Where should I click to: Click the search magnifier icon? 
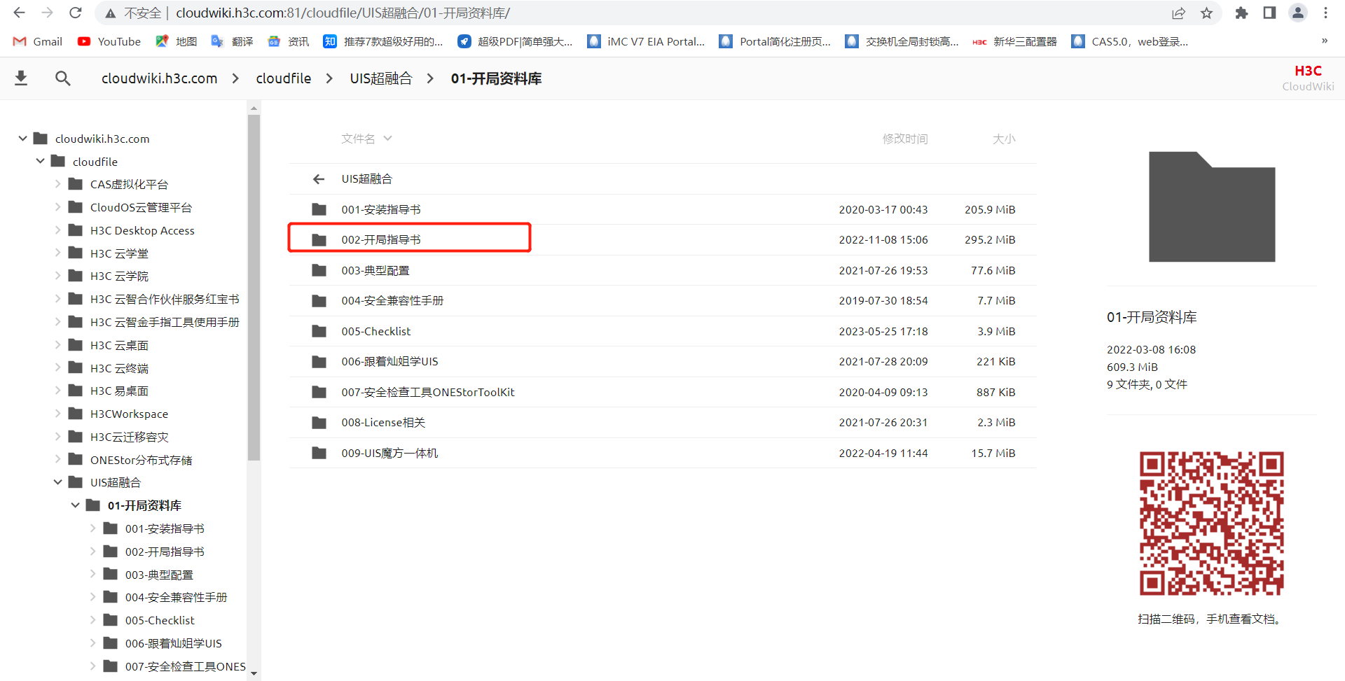[x=63, y=78]
